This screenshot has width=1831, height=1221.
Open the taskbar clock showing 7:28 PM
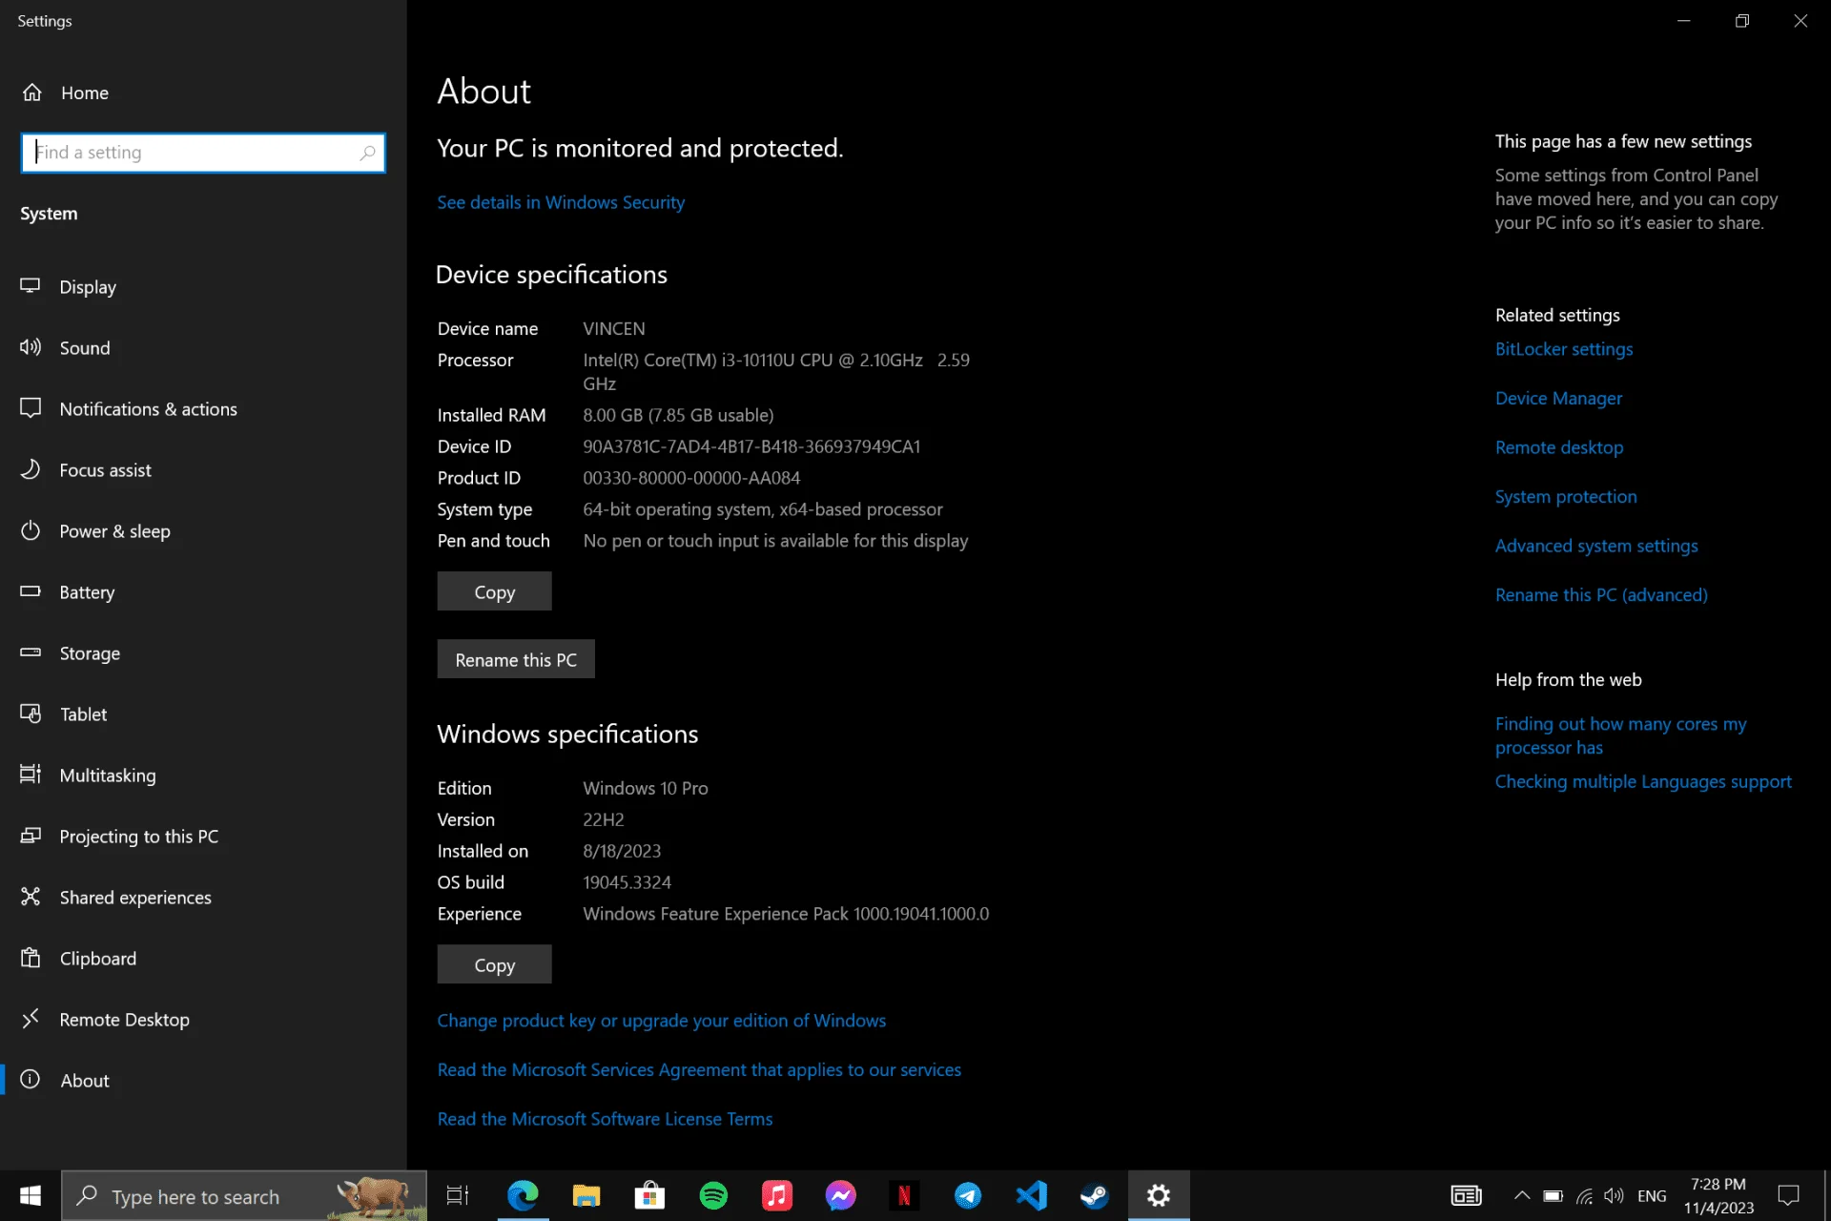pyautogui.click(x=1718, y=1195)
